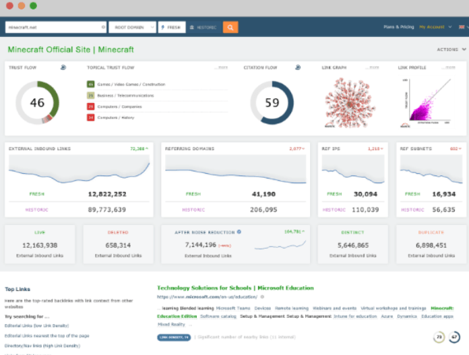The width and height of the screenshot is (469, 355).
Task: Clear the minecraft.net search field
Action: [x=103, y=27]
